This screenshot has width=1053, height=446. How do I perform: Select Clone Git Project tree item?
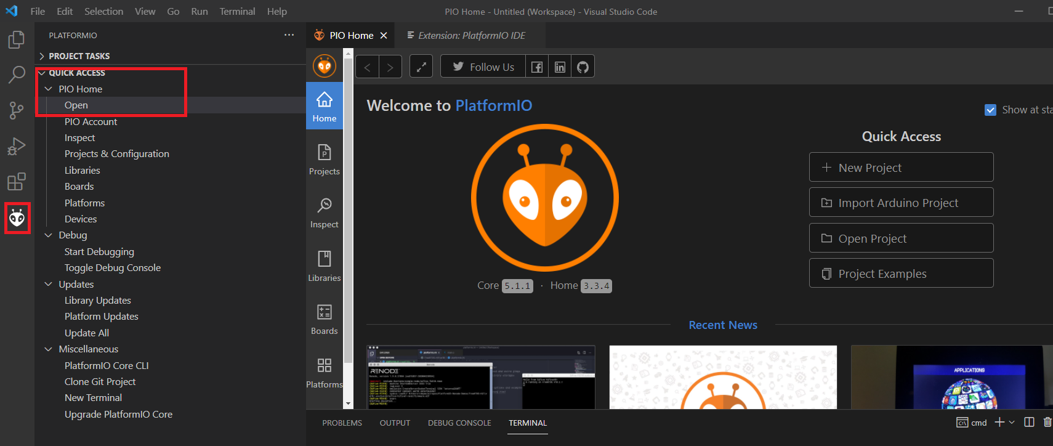[100, 382]
